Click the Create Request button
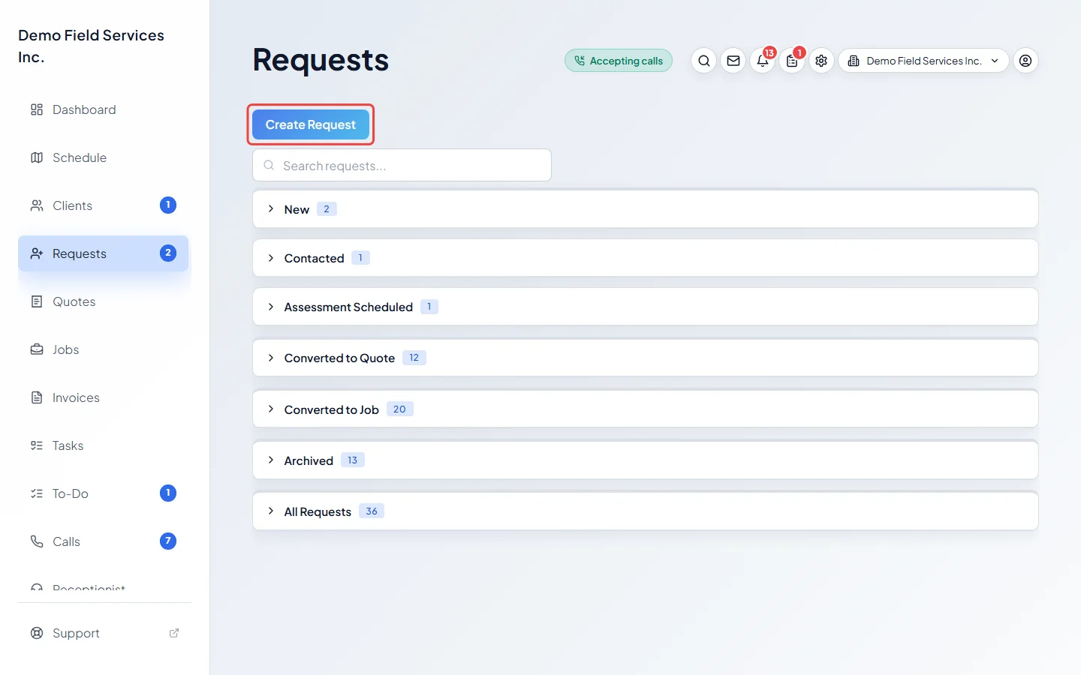The image size is (1081, 675). pyautogui.click(x=311, y=124)
